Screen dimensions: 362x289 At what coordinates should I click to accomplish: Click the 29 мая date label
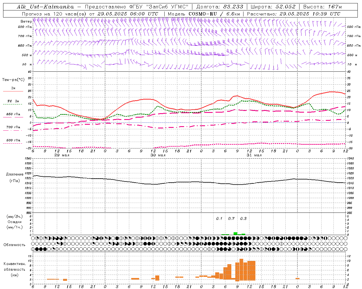click(x=62, y=155)
